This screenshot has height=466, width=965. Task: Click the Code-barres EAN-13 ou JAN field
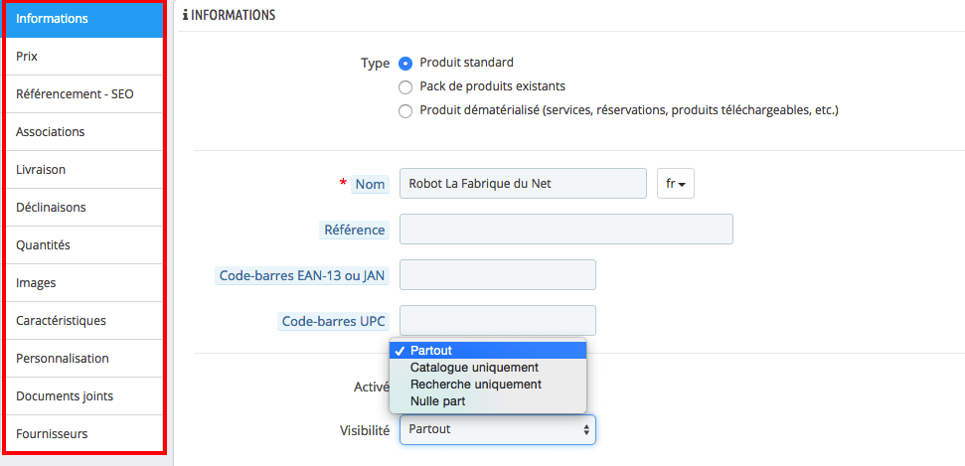[497, 275]
